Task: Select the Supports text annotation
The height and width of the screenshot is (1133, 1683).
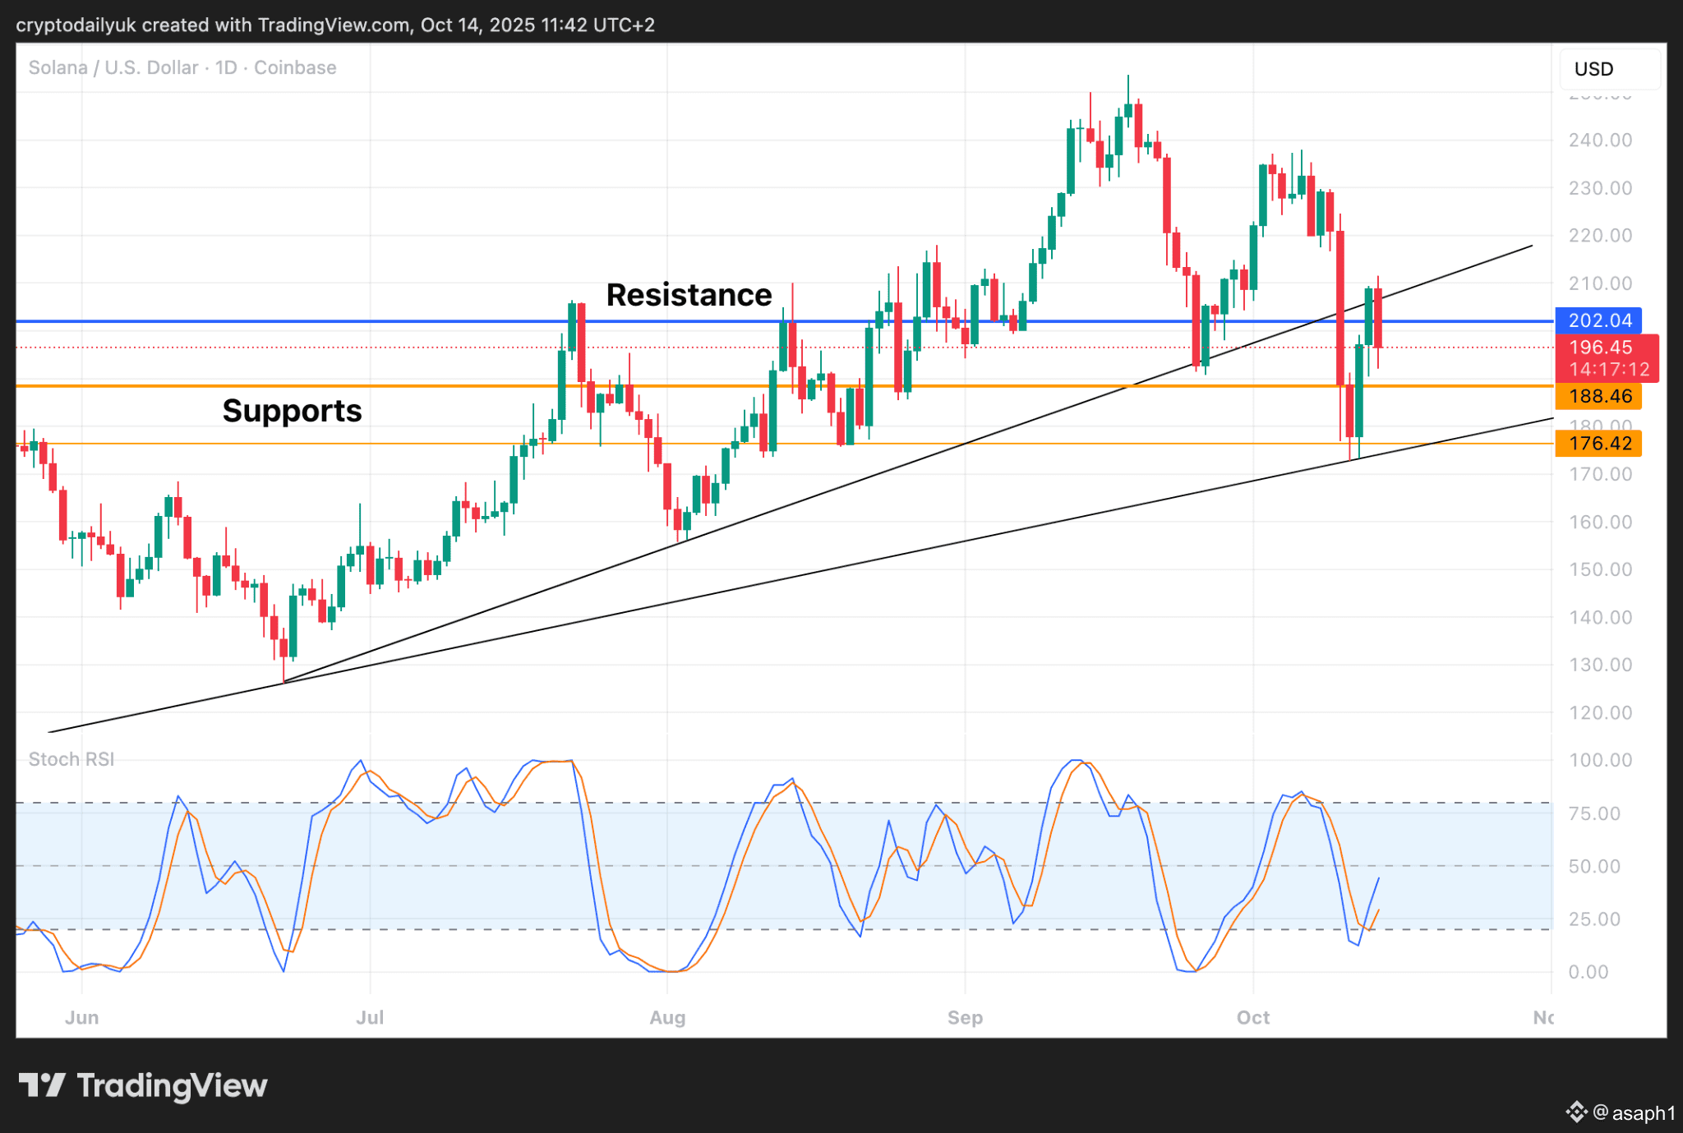Action: pos(292,411)
